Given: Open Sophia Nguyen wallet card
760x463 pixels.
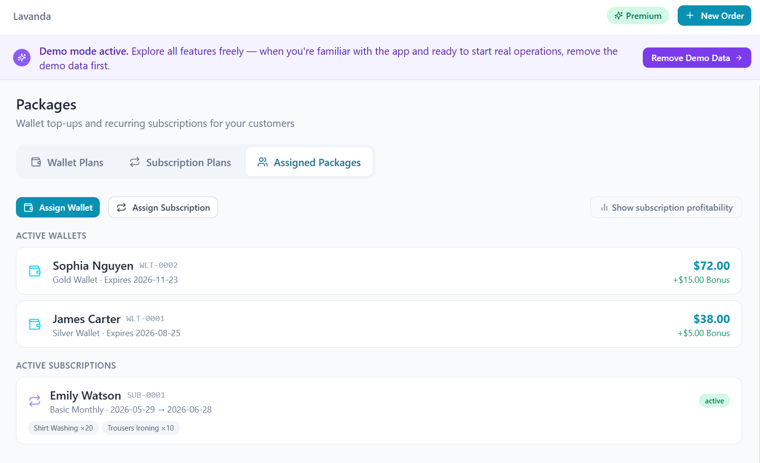Looking at the screenshot, I should click(379, 271).
